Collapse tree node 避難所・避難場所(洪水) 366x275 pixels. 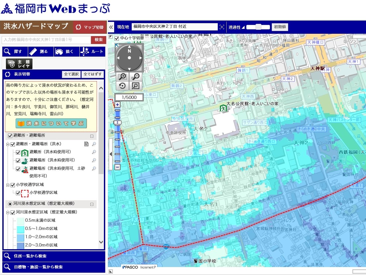(x=8, y=144)
